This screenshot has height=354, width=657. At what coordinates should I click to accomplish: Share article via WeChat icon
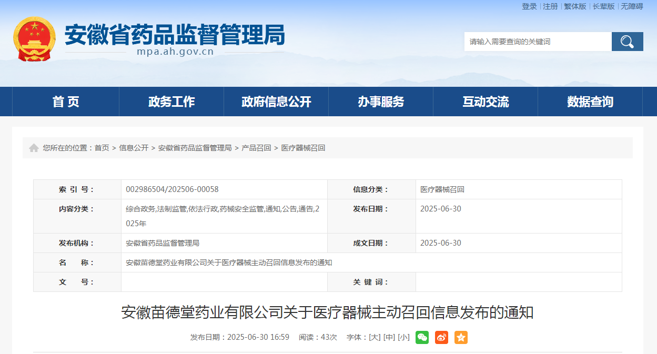(x=422, y=337)
